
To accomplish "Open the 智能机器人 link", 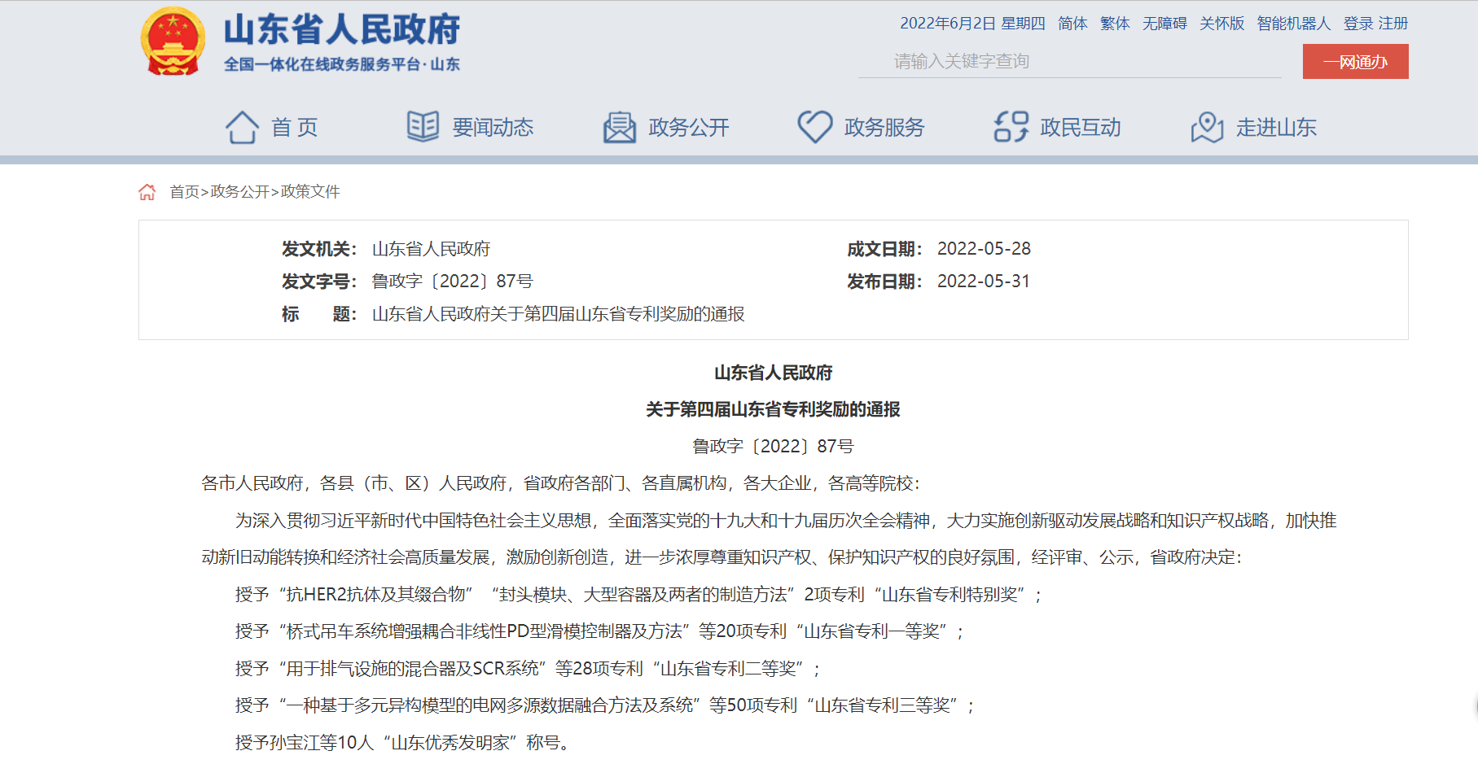I will (1293, 24).
